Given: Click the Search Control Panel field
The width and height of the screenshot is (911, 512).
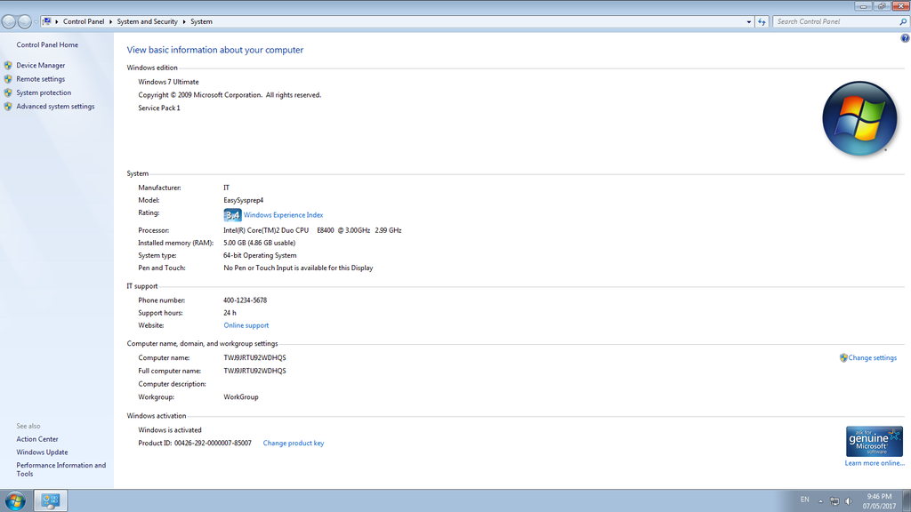Looking at the screenshot, I should tap(836, 21).
